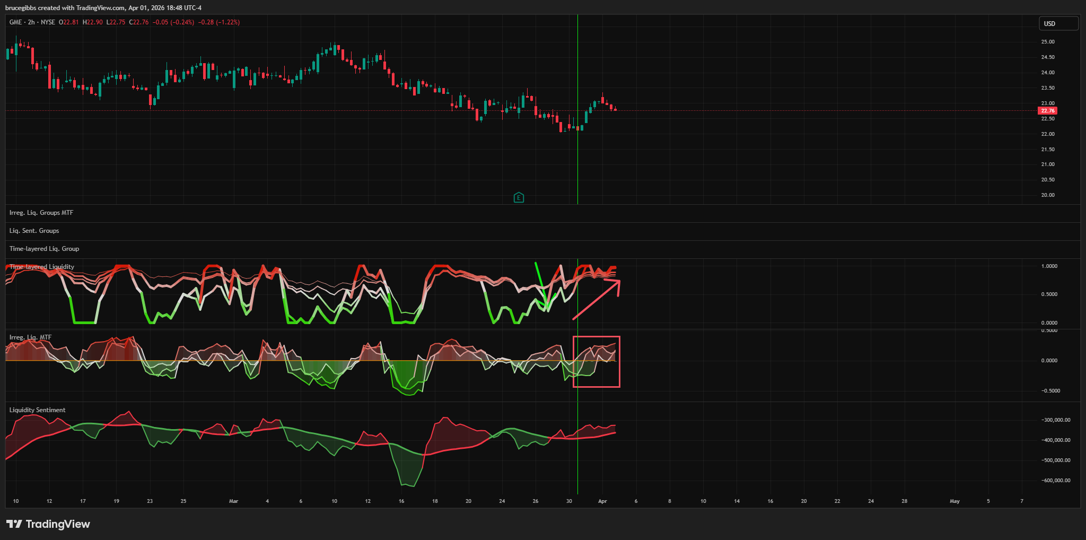Screen dimensions: 1086x540
Task: Click the 'Mar' label on the time axis
Action: [233, 501]
